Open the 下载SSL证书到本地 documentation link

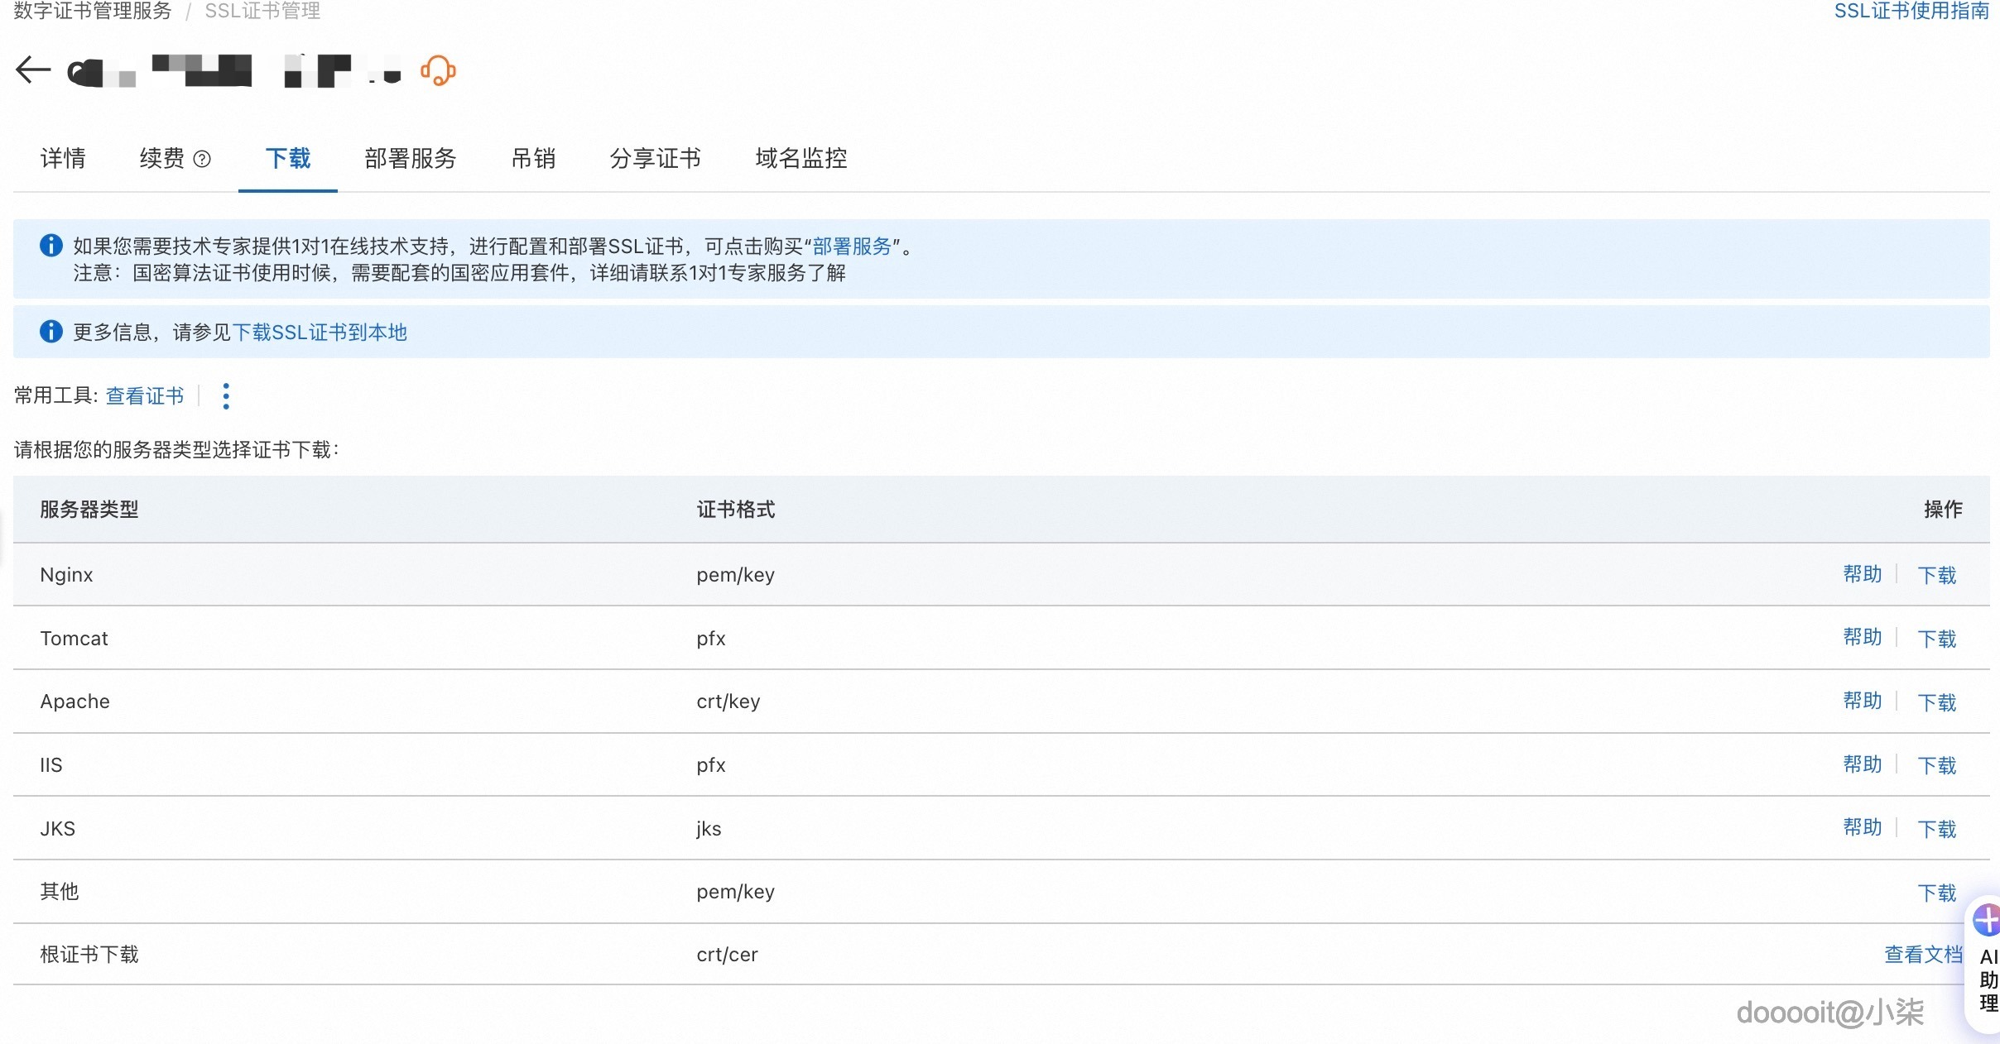pos(320,332)
